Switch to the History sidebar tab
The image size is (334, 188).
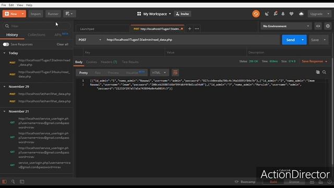12,35
